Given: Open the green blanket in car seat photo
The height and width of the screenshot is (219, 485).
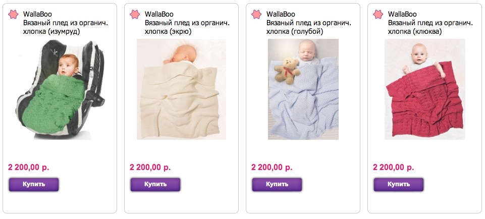Looking at the screenshot, I should pos(60,89).
